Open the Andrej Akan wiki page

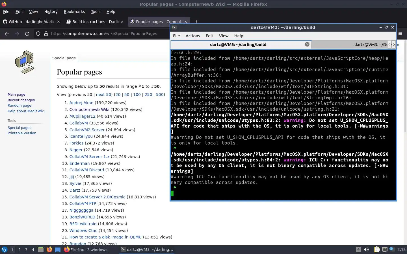pyautogui.click(x=81, y=103)
